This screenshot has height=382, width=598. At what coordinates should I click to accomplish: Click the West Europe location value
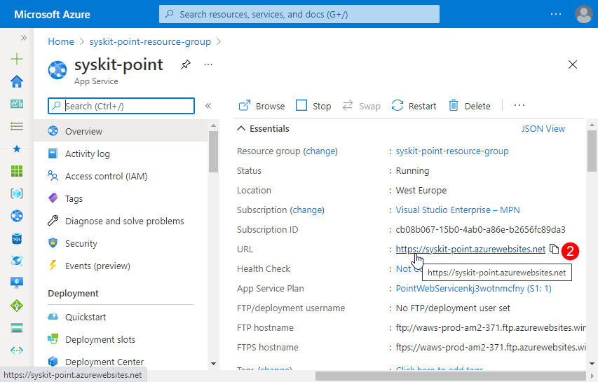[x=421, y=190]
